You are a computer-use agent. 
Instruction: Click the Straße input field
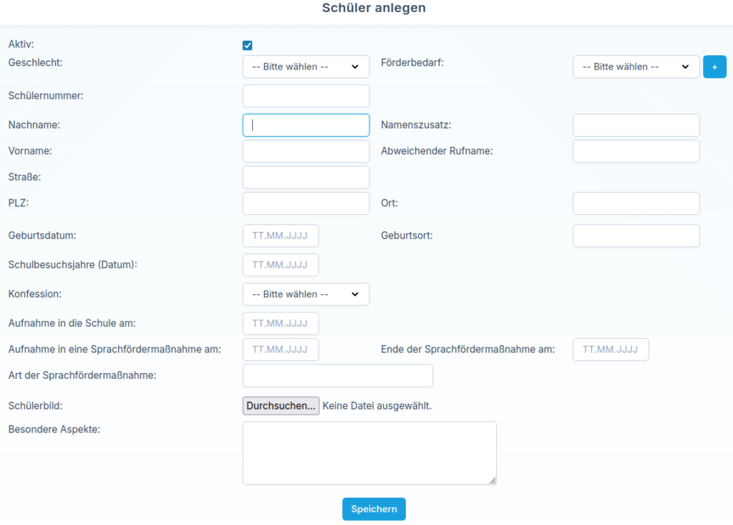pos(306,177)
